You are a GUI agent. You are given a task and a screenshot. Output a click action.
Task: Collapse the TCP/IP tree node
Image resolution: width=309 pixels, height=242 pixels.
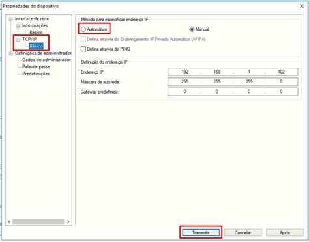(18, 40)
